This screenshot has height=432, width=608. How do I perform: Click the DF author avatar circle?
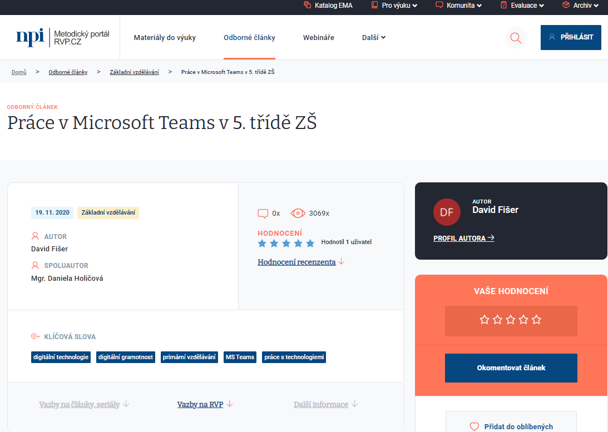point(447,212)
